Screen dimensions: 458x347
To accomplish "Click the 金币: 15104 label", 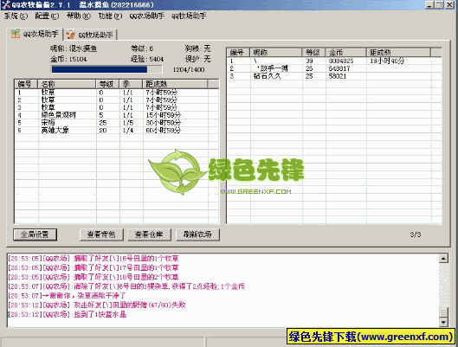I will click(x=68, y=59).
